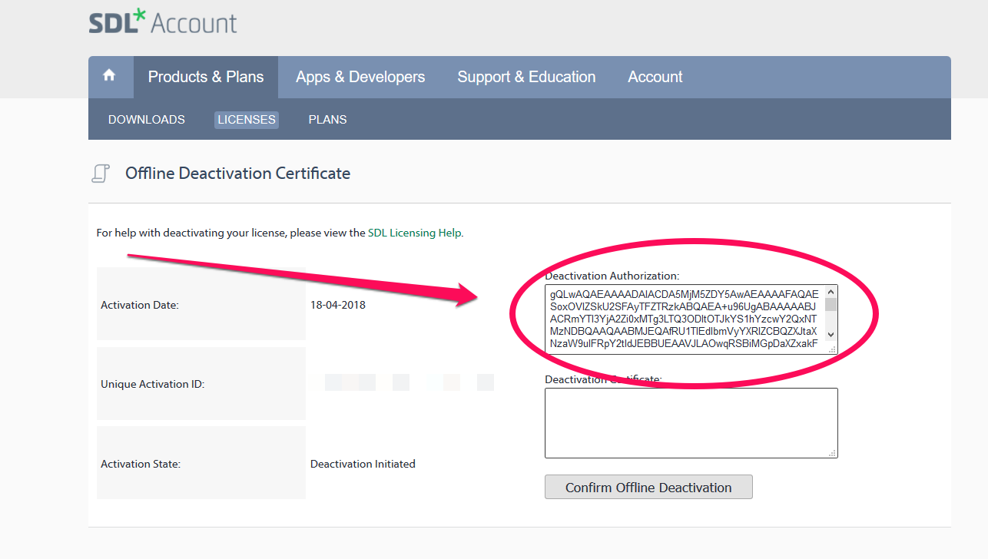Click the Authorization box scrollbar thumb

click(831, 304)
